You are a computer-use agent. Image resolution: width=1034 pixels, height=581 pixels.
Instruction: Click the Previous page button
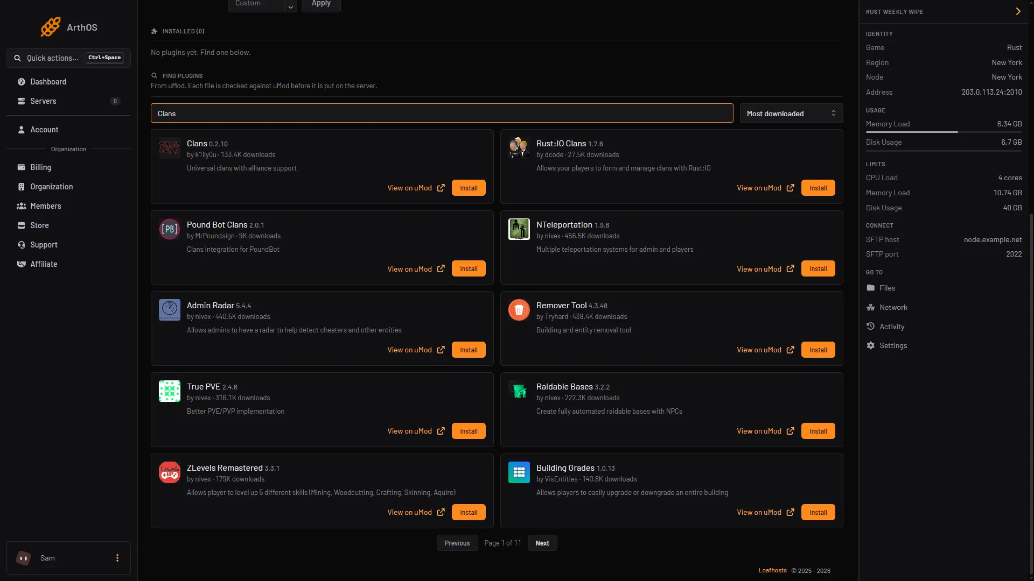pyautogui.click(x=457, y=543)
